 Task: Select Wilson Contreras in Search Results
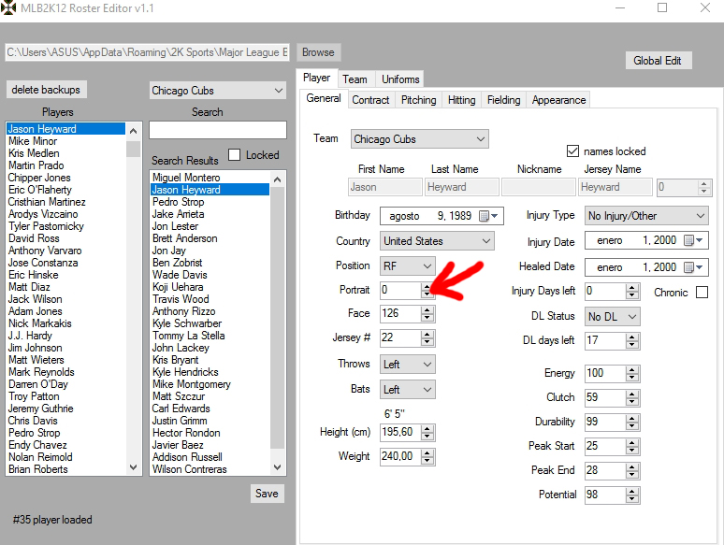click(x=189, y=469)
